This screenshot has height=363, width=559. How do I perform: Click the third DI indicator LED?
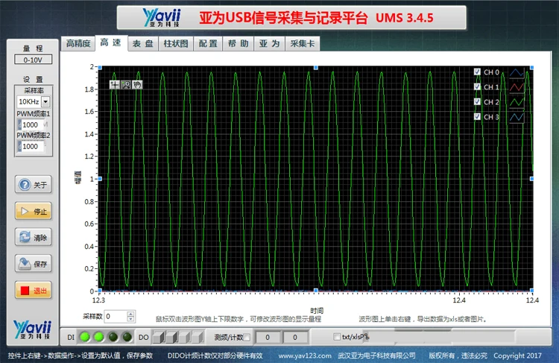point(113,337)
